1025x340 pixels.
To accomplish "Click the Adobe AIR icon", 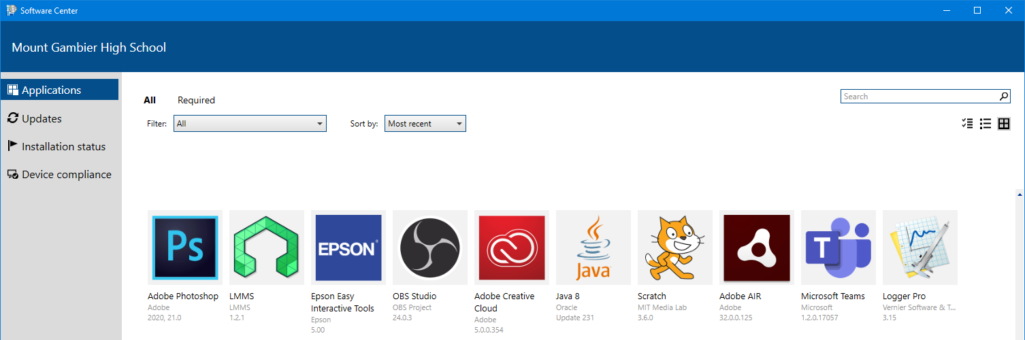I will (x=757, y=248).
